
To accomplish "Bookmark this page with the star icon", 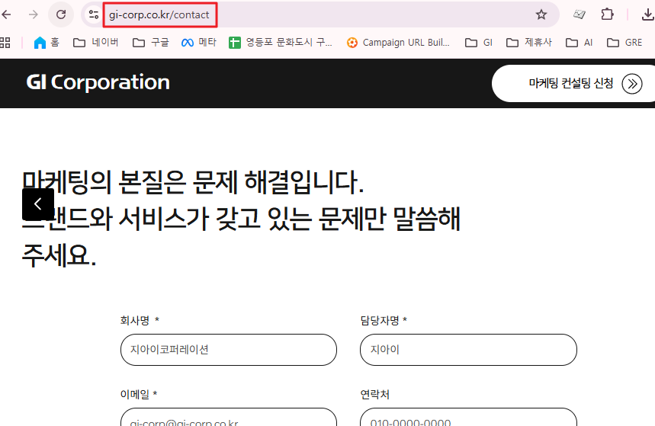I will click(x=541, y=14).
